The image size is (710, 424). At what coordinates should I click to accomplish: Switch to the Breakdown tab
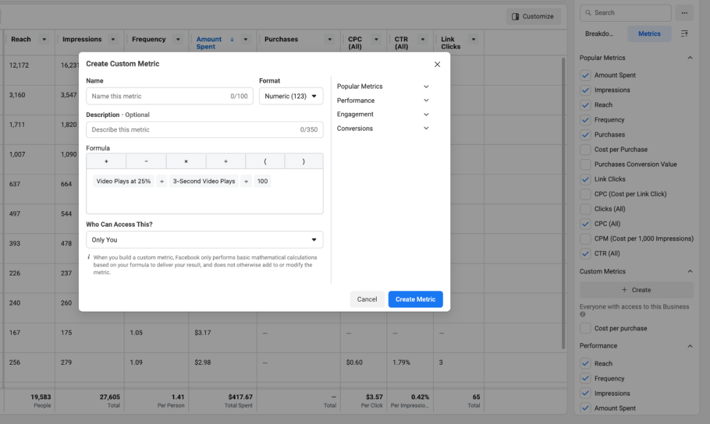599,34
